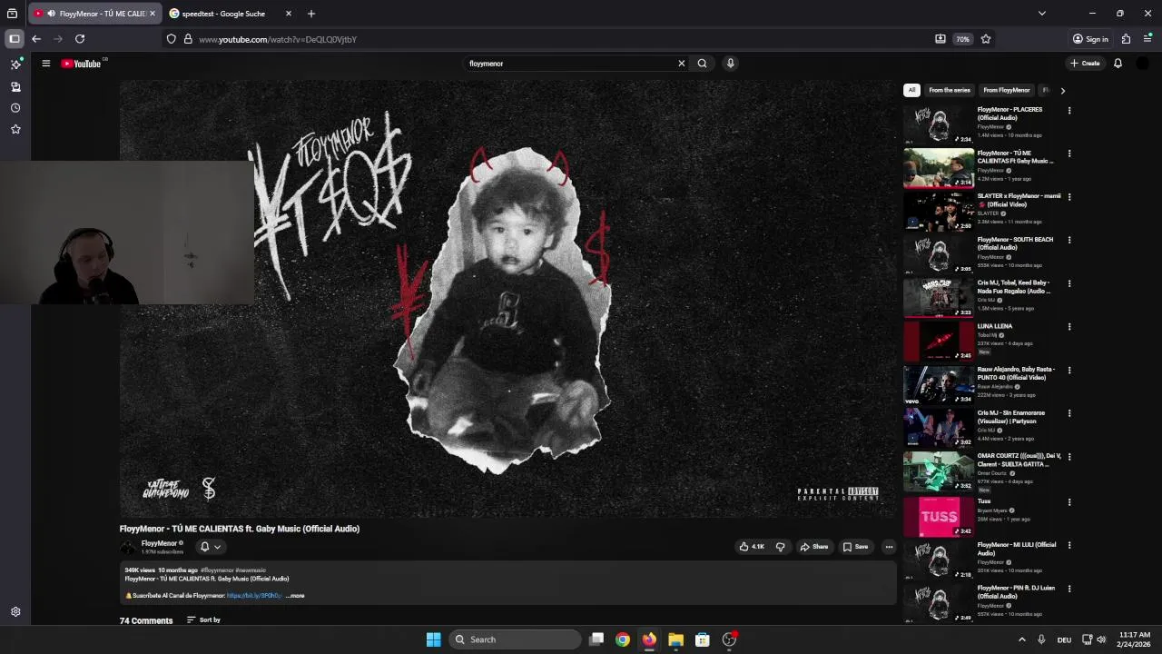Open options for SLAYTER x FloyyMenor video
The height and width of the screenshot is (654, 1162).
pyautogui.click(x=1069, y=197)
